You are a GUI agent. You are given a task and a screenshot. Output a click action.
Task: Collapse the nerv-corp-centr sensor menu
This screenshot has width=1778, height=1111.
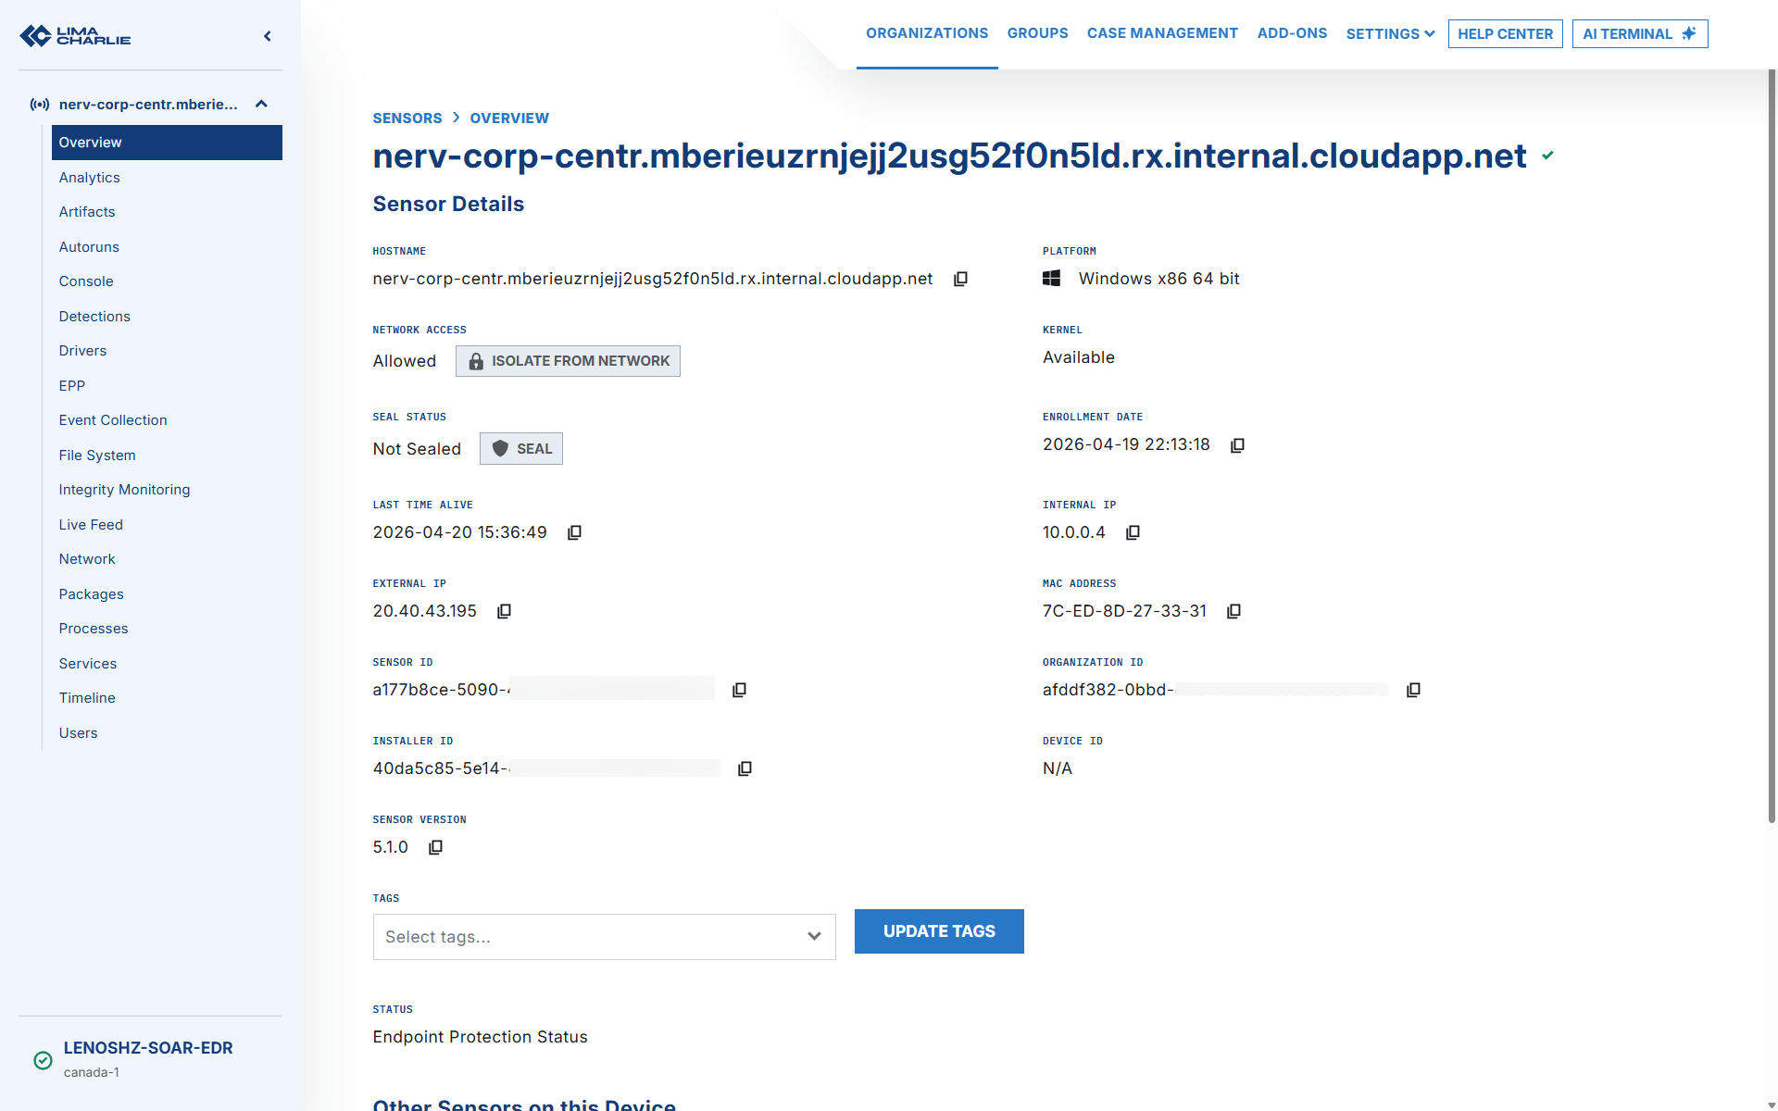(261, 104)
